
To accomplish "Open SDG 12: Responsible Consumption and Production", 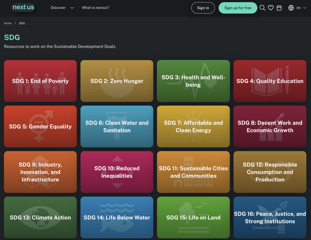I will pyautogui.click(x=270, y=172).
